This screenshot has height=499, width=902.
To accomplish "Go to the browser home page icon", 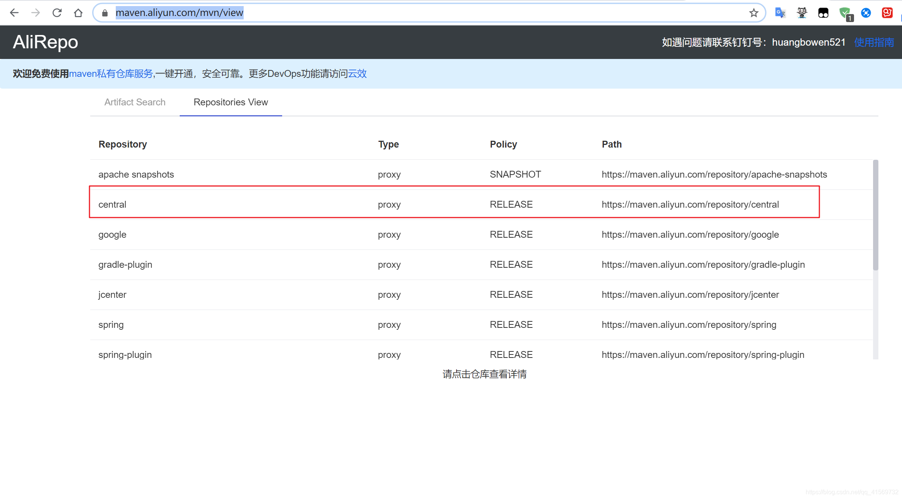I will (x=78, y=13).
